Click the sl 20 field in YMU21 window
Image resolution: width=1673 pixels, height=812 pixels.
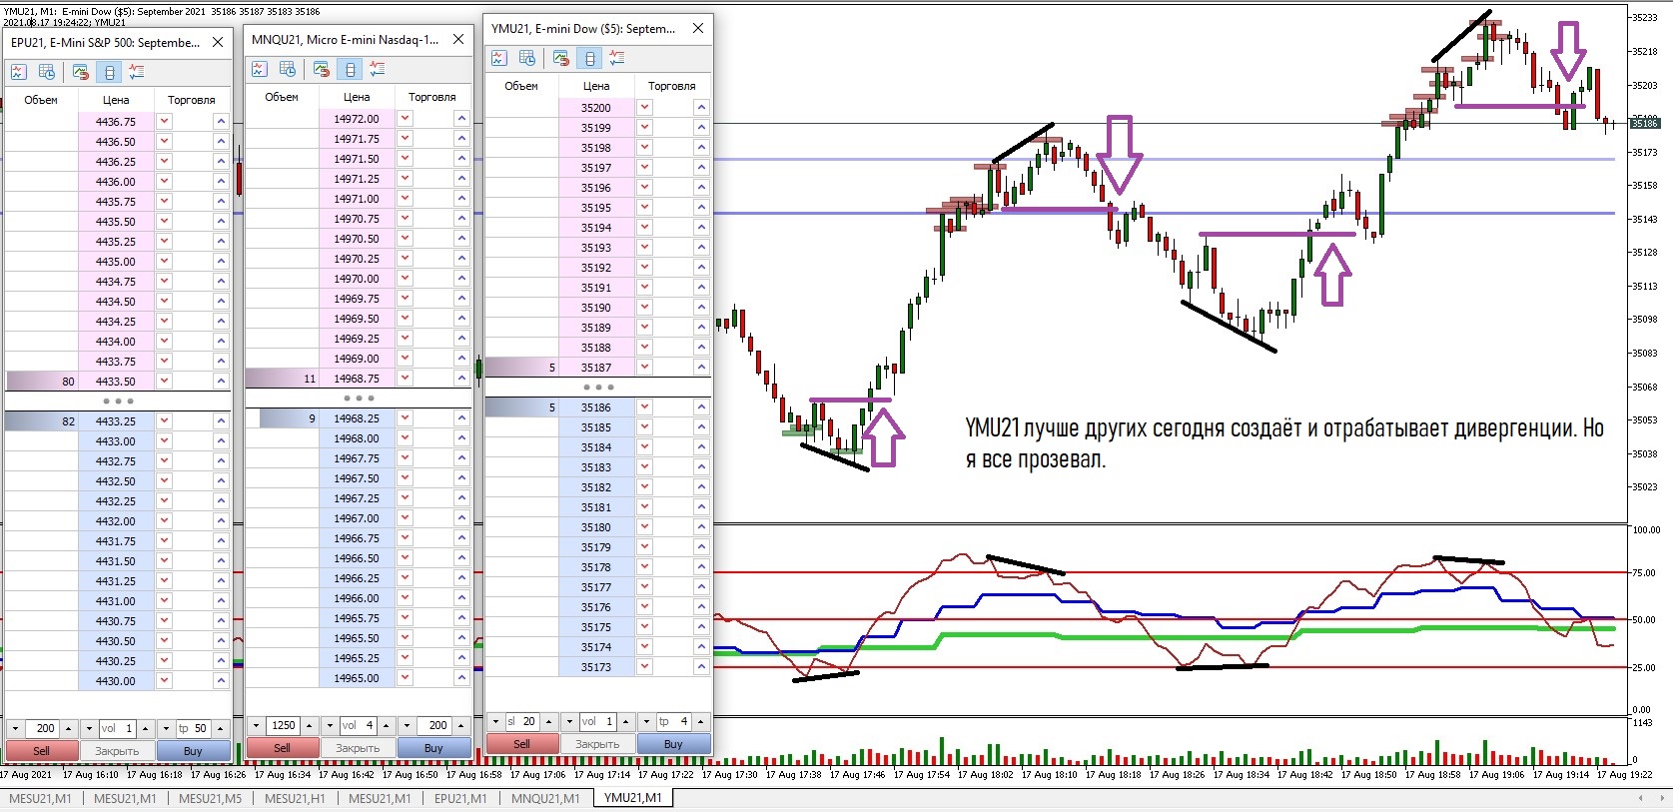pyautogui.click(x=522, y=721)
